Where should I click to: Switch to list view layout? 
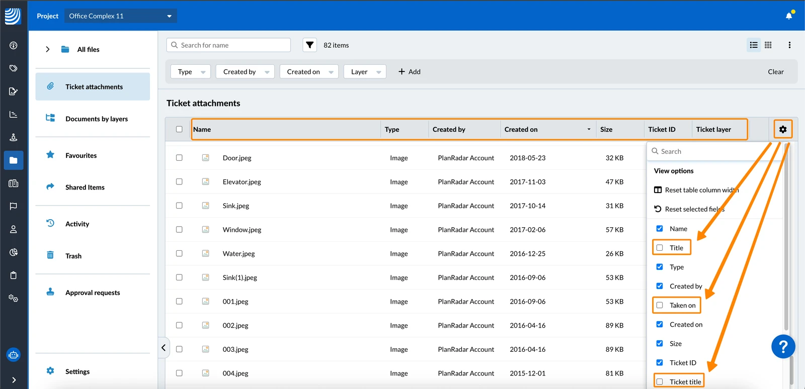tap(754, 45)
